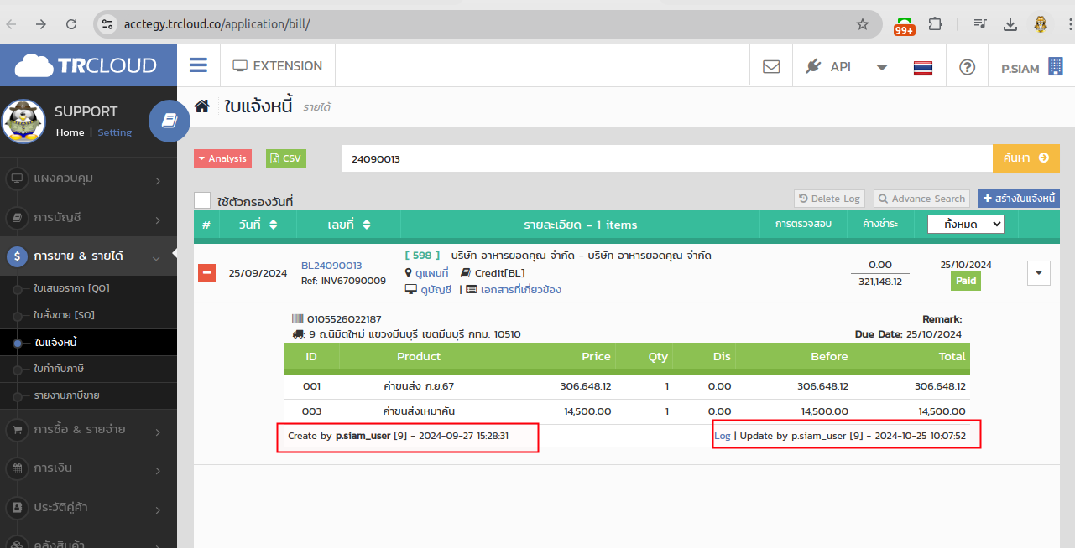
Task: Click the home icon in breadcrumb
Action: (x=201, y=106)
